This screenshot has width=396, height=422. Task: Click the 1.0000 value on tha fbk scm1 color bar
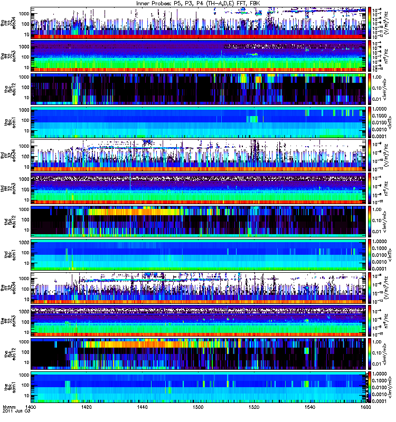(380, 109)
